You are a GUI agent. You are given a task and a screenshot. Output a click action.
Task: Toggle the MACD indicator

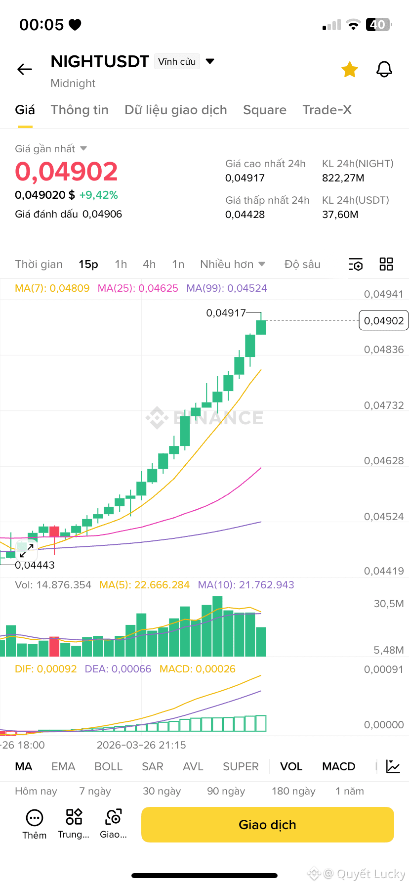(339, 766)
